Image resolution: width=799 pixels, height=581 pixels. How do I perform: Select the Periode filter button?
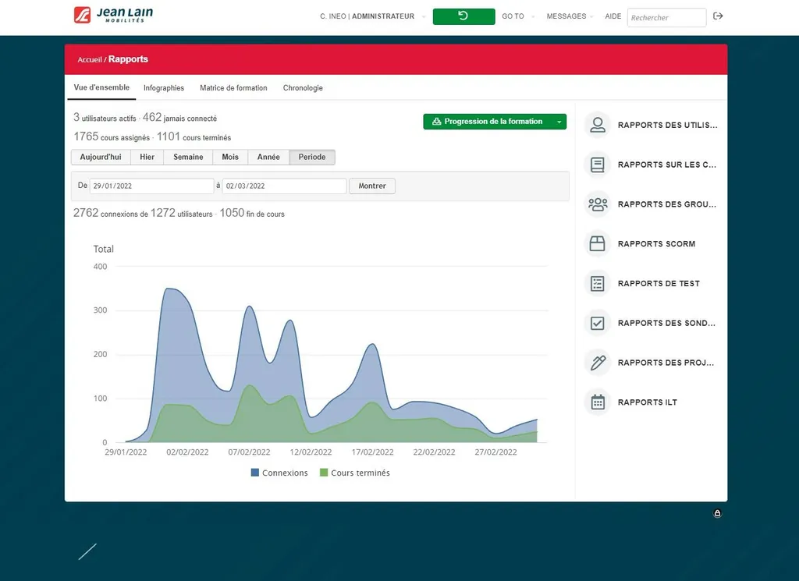(312, 157)
